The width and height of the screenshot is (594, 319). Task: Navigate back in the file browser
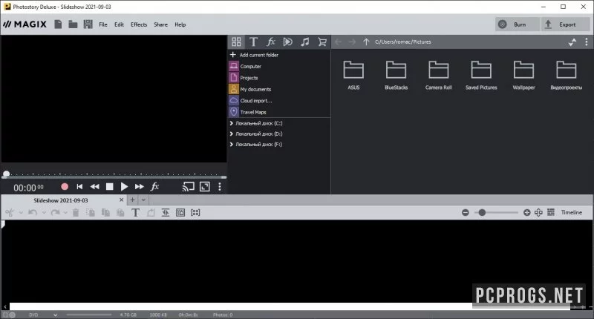tap(338, 42)
